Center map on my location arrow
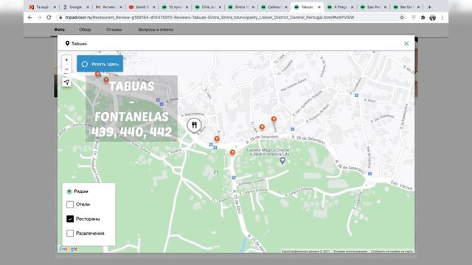472x265 pixels. [66, 82]
